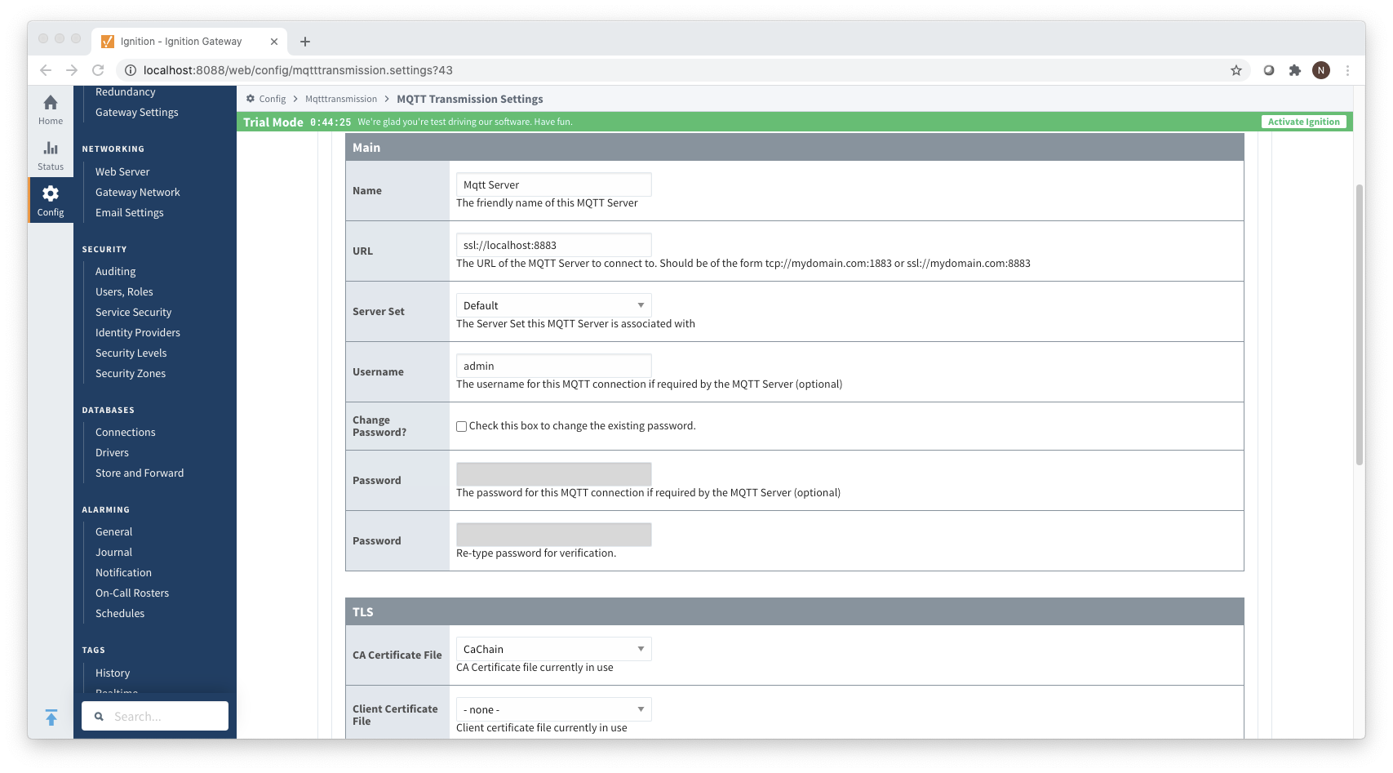Open Users, Roles page
Image resolution: width=1393 pixels, height=773 pixels.
click(x=124, y=292)
